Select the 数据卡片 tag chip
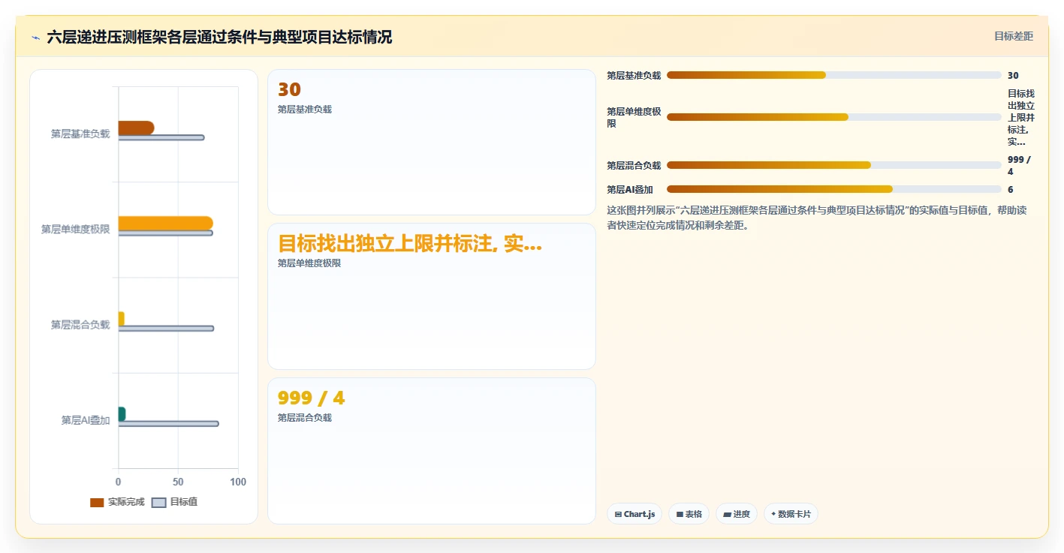This screenshot has width=1064, height=553. pyautogui.click(x=791, y=514)
